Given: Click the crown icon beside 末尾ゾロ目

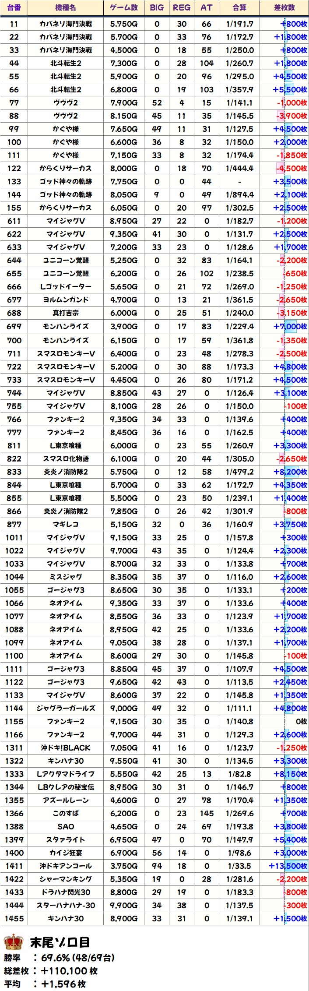Looking at the screenshot, I should [x=13, y=941].
